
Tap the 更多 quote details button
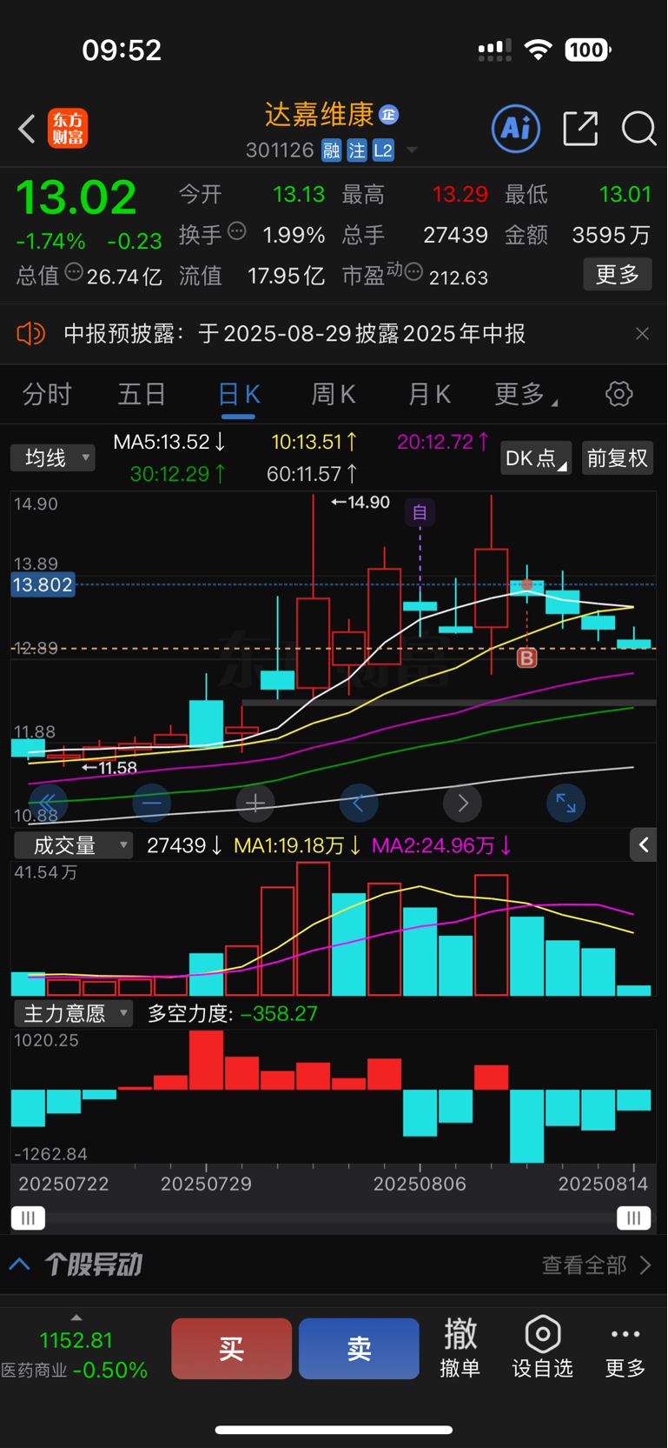point(618,275)
